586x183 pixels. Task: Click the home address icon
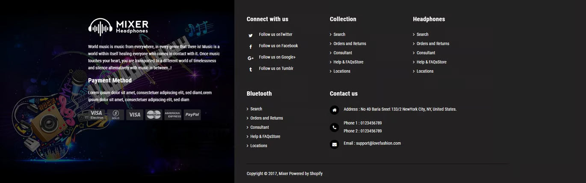pos(334,110)
